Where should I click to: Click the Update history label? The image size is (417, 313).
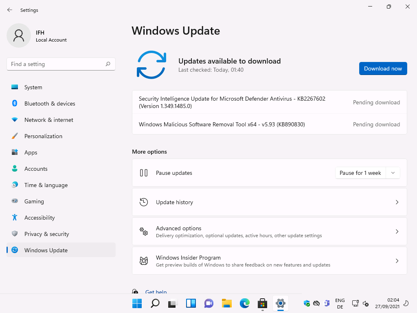coord(174,202)
